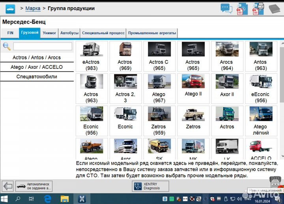Click the Xentry X app taskbar icon
284x204 pixels.
82,199
